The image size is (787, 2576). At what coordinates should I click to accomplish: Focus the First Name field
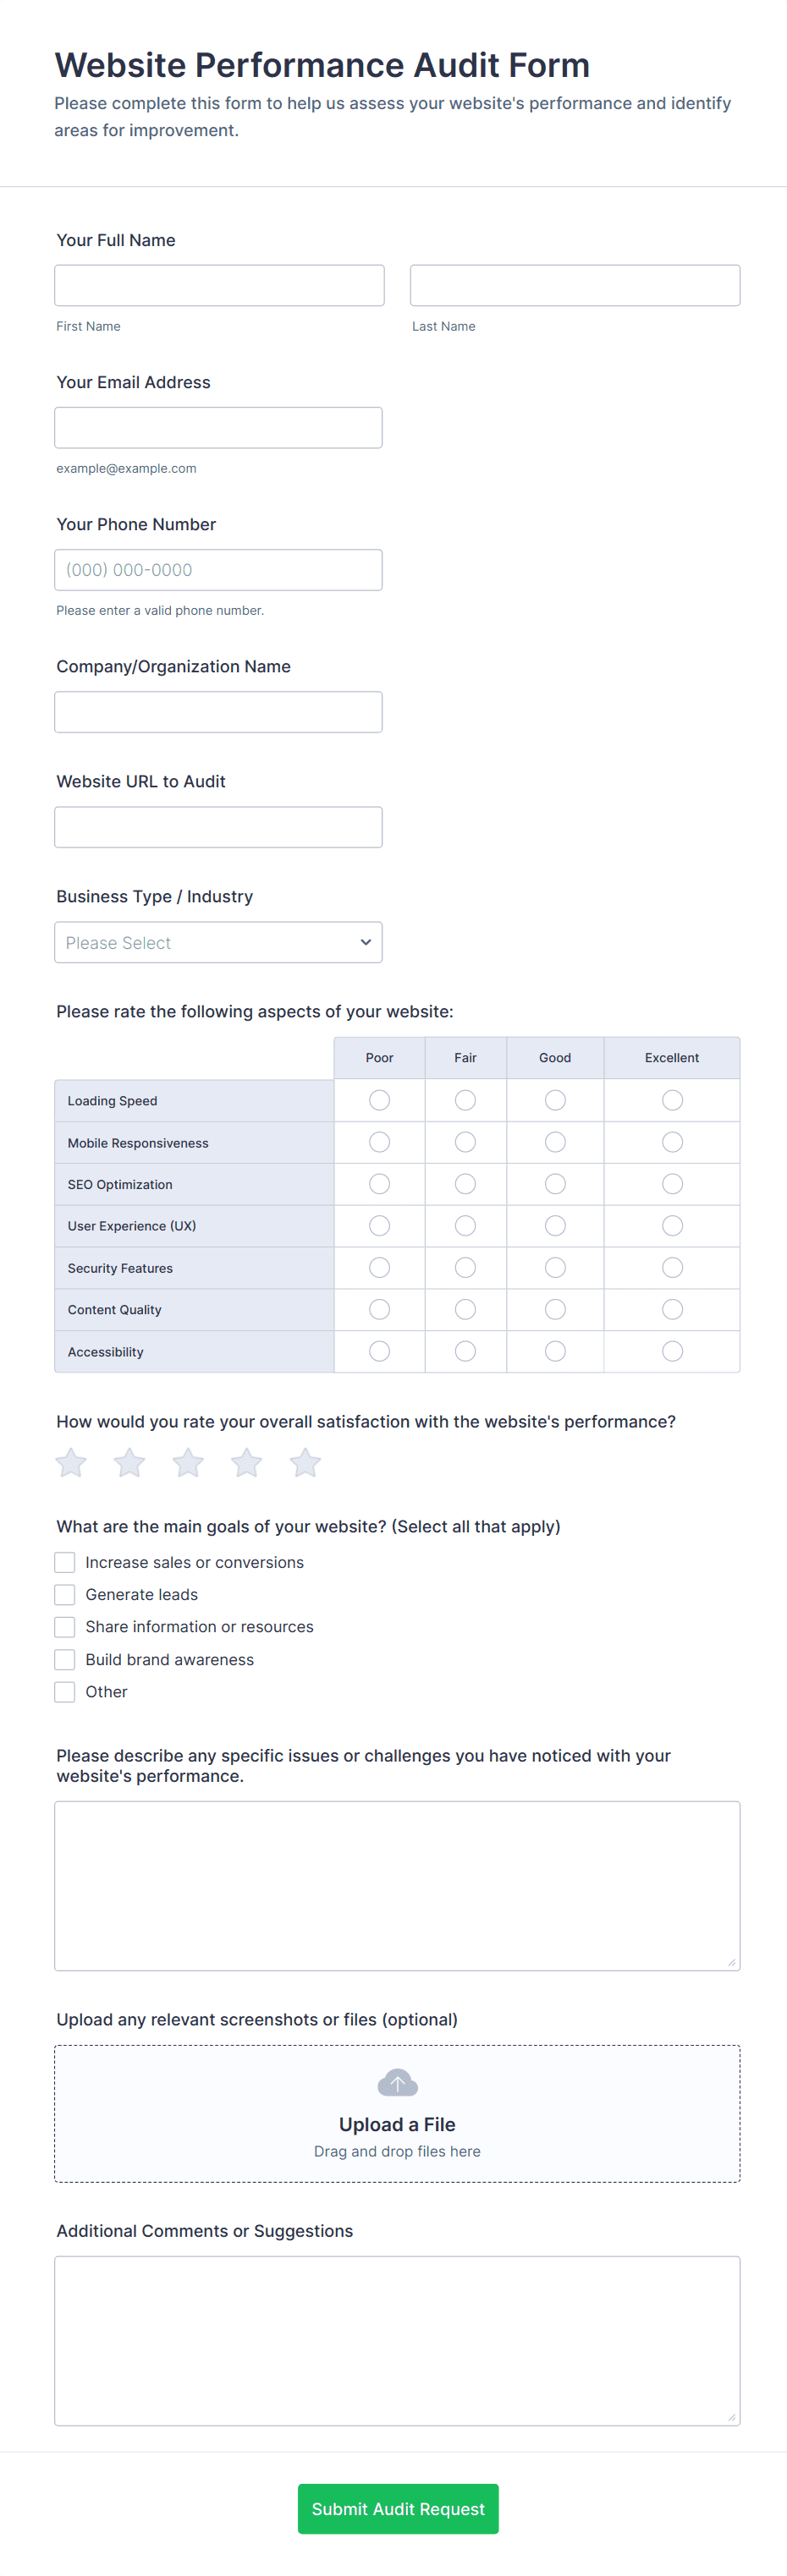tap(219, 285)
